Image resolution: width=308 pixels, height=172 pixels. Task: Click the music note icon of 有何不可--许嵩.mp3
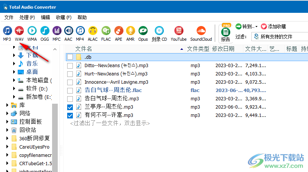click(79, 115)
